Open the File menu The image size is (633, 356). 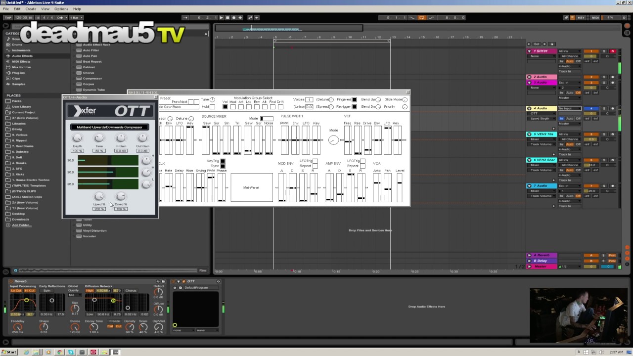point(6,9)
